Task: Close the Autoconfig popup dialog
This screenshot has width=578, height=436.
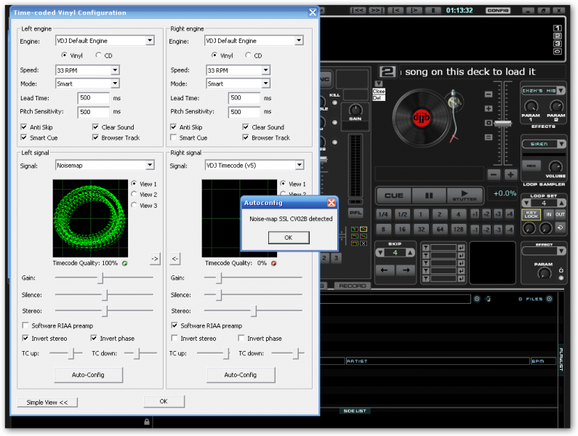Action: 332,202
